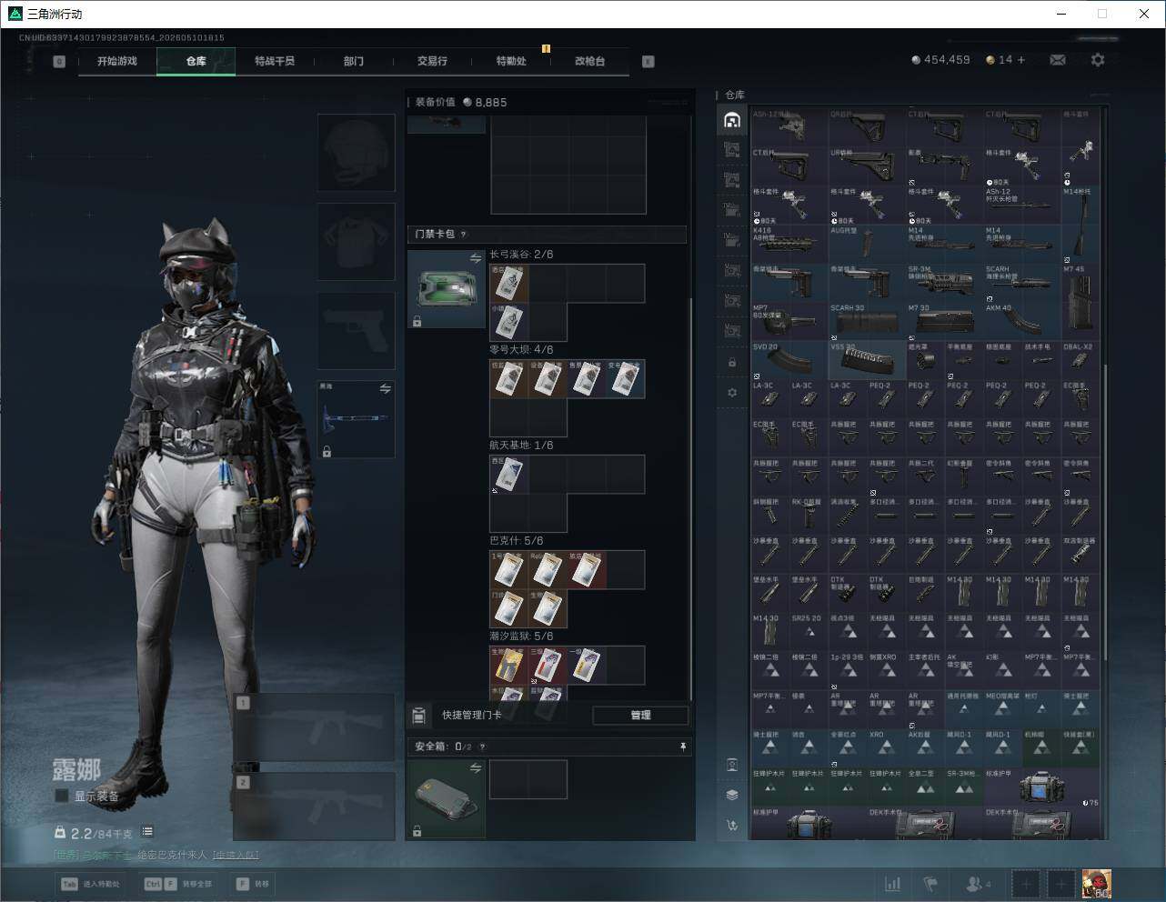Open the statistics bar chart icon
The height and width of the screenshot is (902, 1166).
(893, 884)
